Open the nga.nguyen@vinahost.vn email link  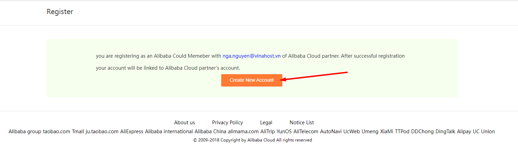pyautogui.click(x=251, y=56)
